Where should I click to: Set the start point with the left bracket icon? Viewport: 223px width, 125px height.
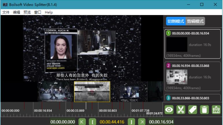[x=92, y=122]
